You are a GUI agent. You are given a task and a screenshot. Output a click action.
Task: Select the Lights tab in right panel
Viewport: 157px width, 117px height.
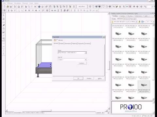146,16
